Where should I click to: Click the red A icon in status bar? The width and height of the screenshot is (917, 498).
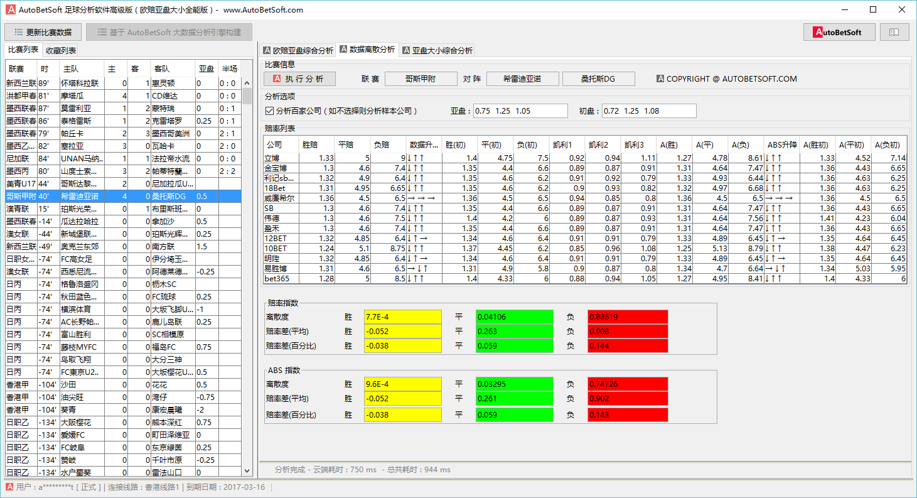(x=9, y=487)
